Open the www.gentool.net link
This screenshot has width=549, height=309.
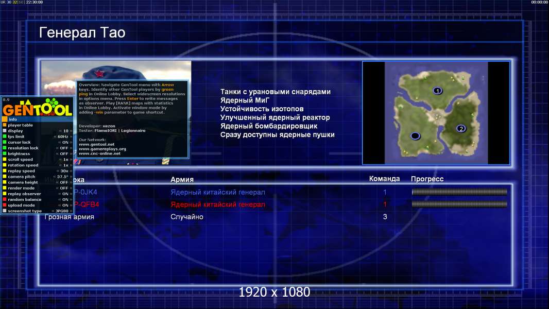(x=97, y=144)
